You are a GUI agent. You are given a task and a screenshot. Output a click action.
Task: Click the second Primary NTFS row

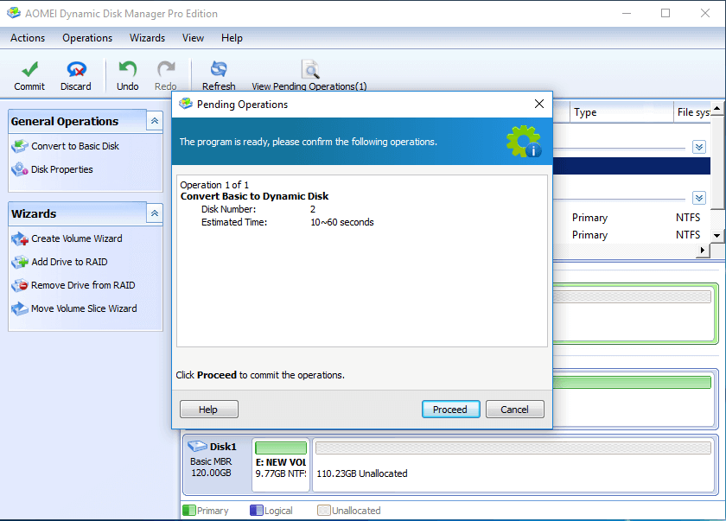632,235
